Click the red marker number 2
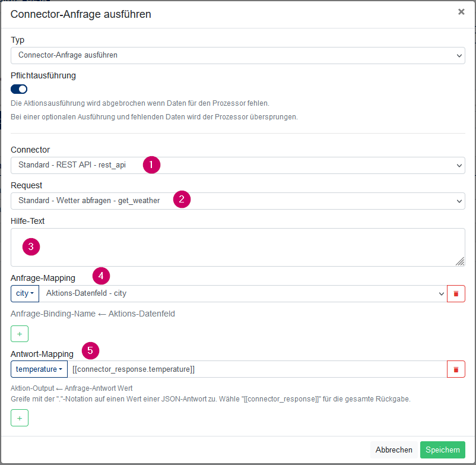The image size is (476, 465). click(182, 199)
